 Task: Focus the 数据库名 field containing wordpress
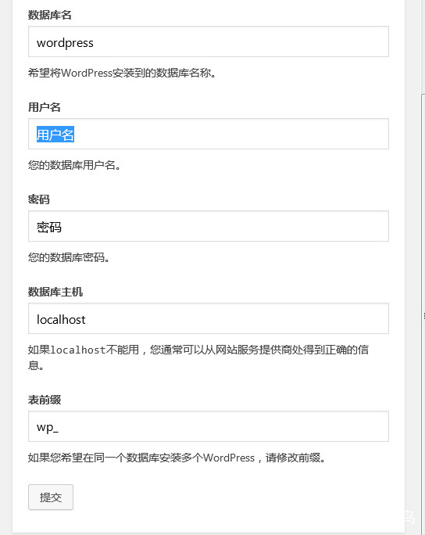[209, 41]
